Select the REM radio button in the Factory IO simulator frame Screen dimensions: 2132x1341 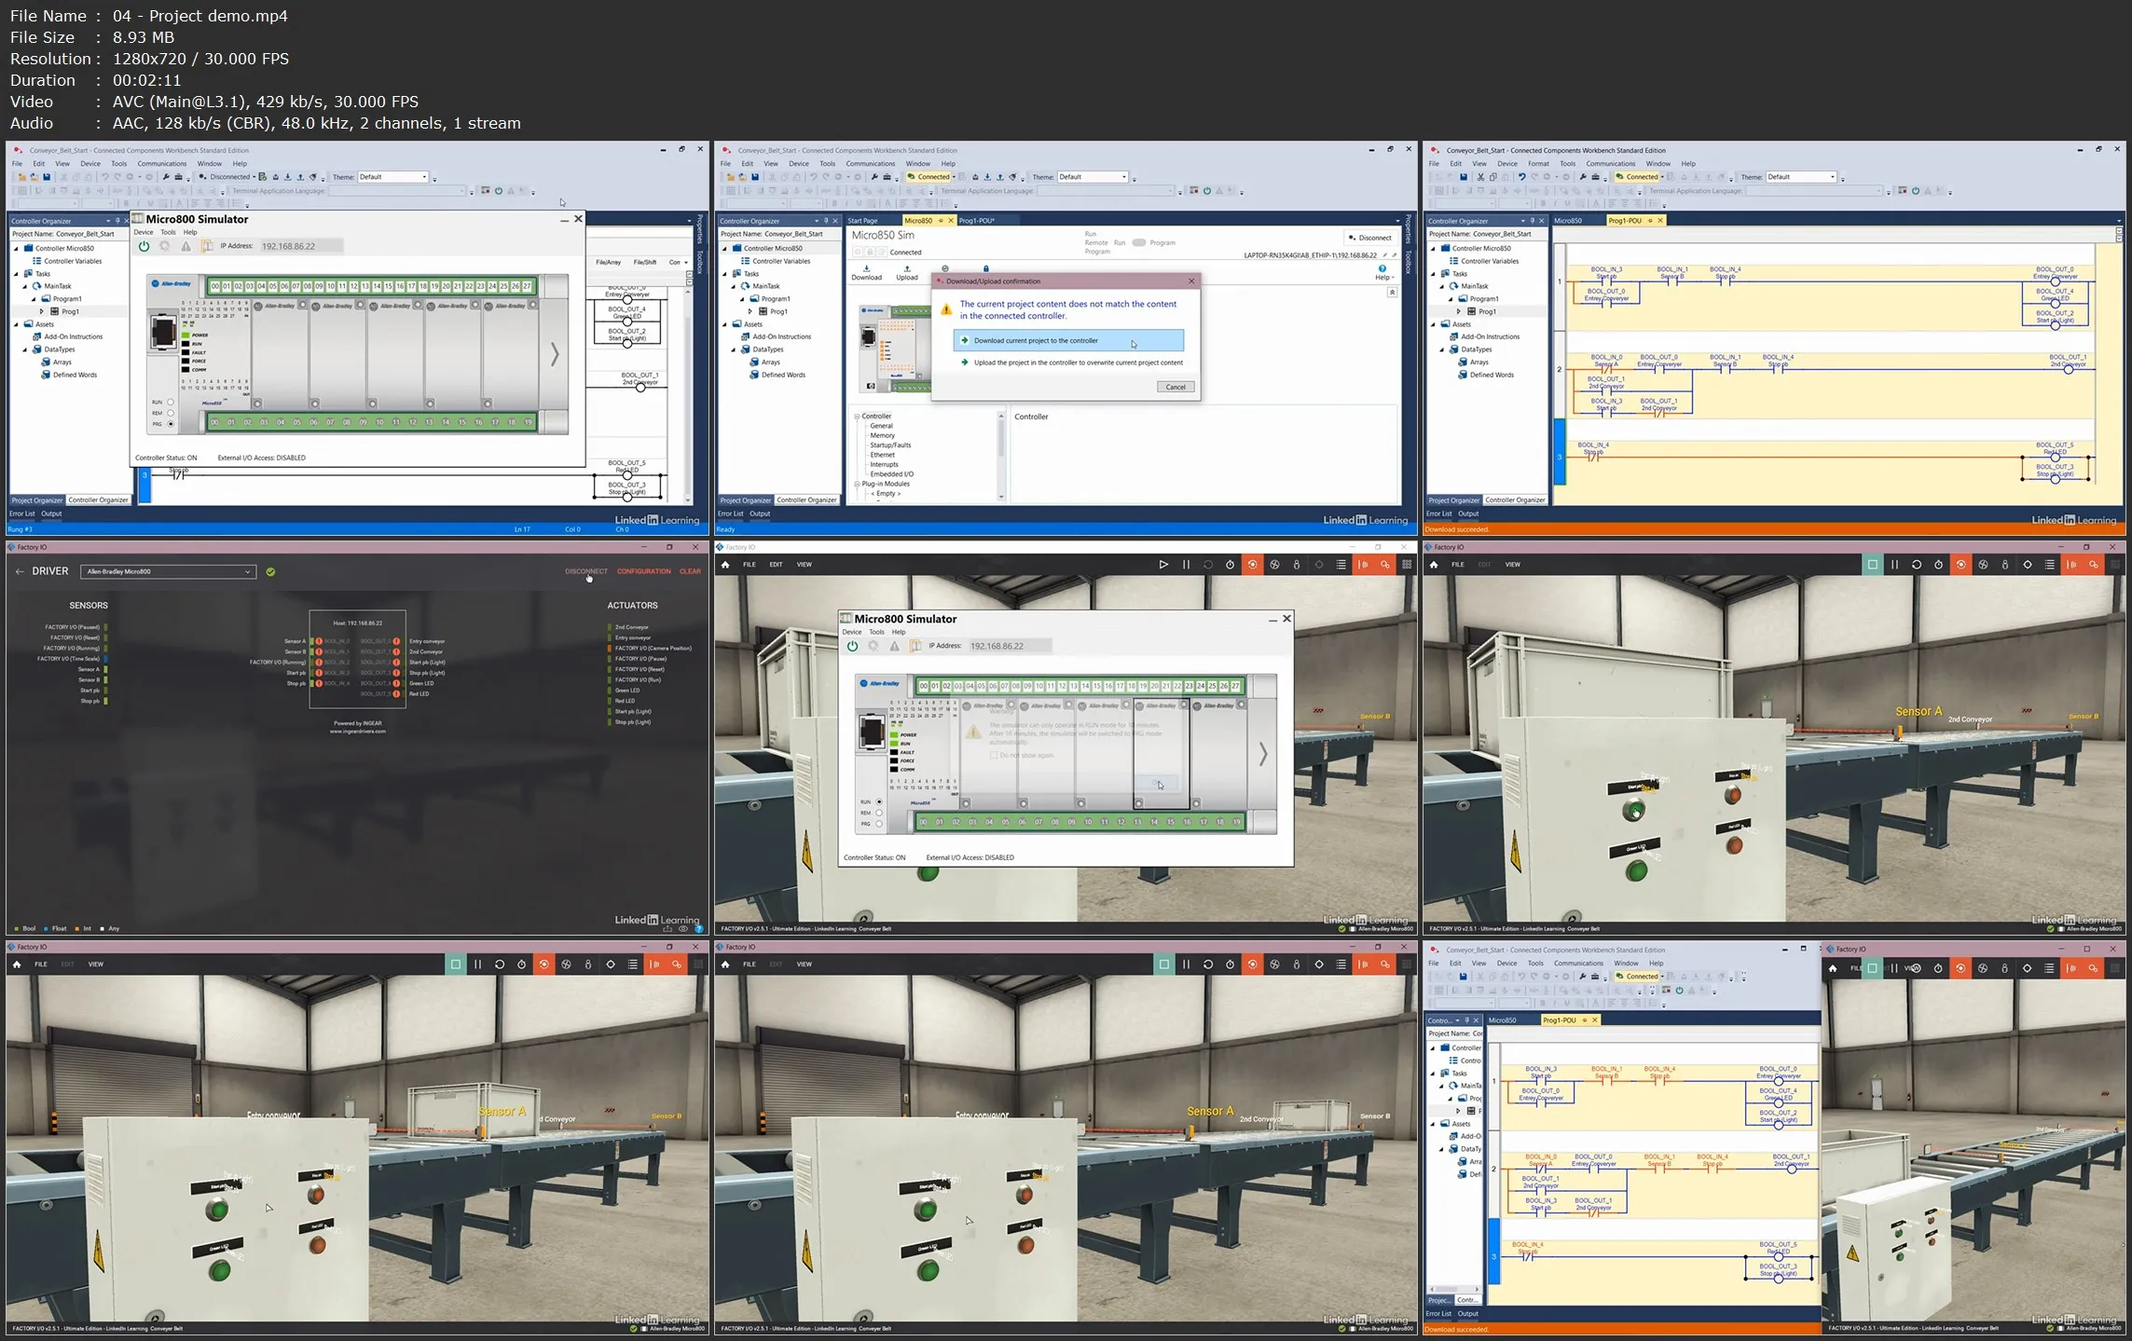(878, 813)
